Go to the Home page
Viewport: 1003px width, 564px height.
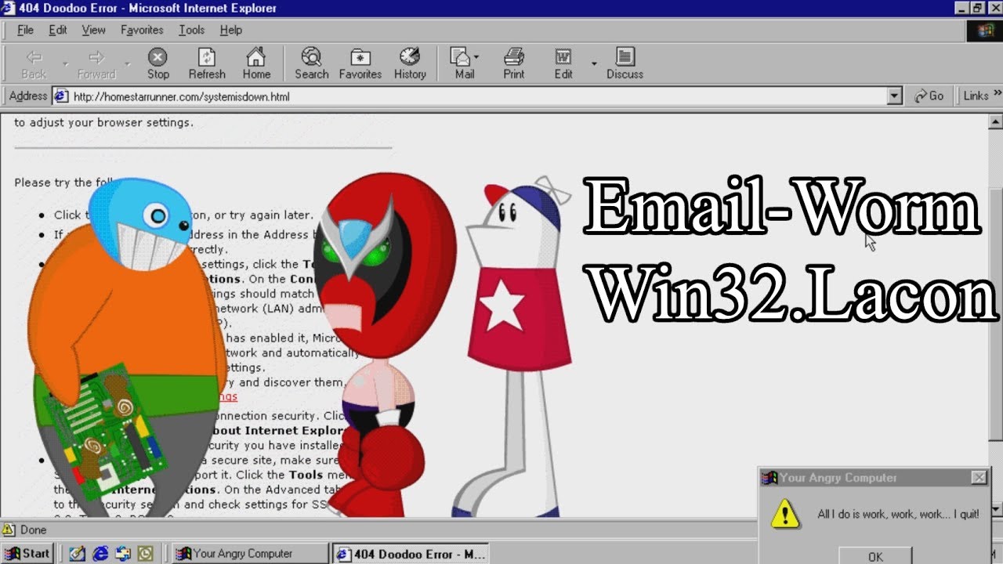tap(256, 63)
